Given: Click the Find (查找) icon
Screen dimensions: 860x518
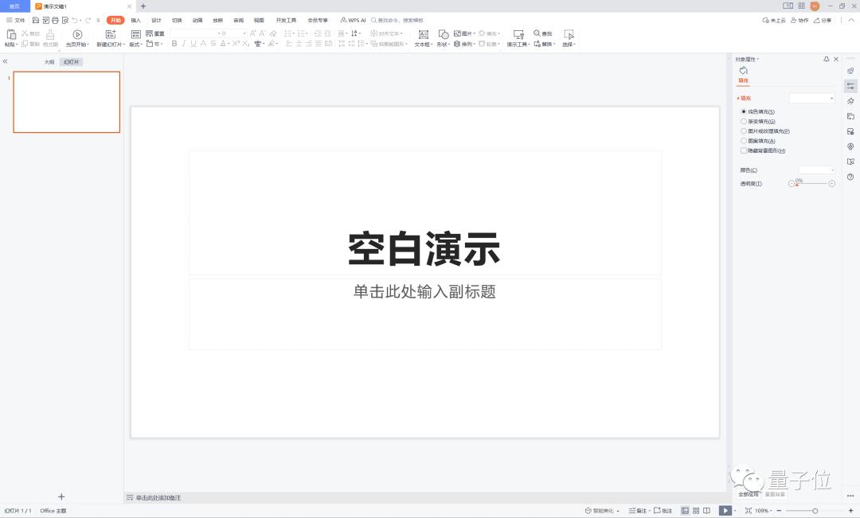Looking at the screenshot, I should coord(542,33).
